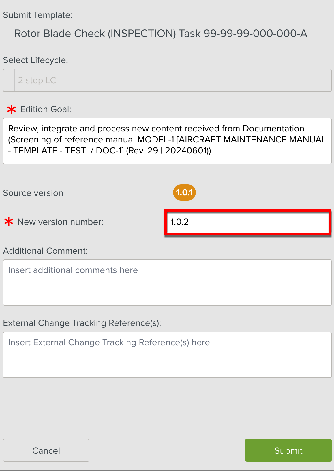Click the Additional Comment label
Image resolution: width=334 pixels, height=471 pixels.
coord(45,251)
